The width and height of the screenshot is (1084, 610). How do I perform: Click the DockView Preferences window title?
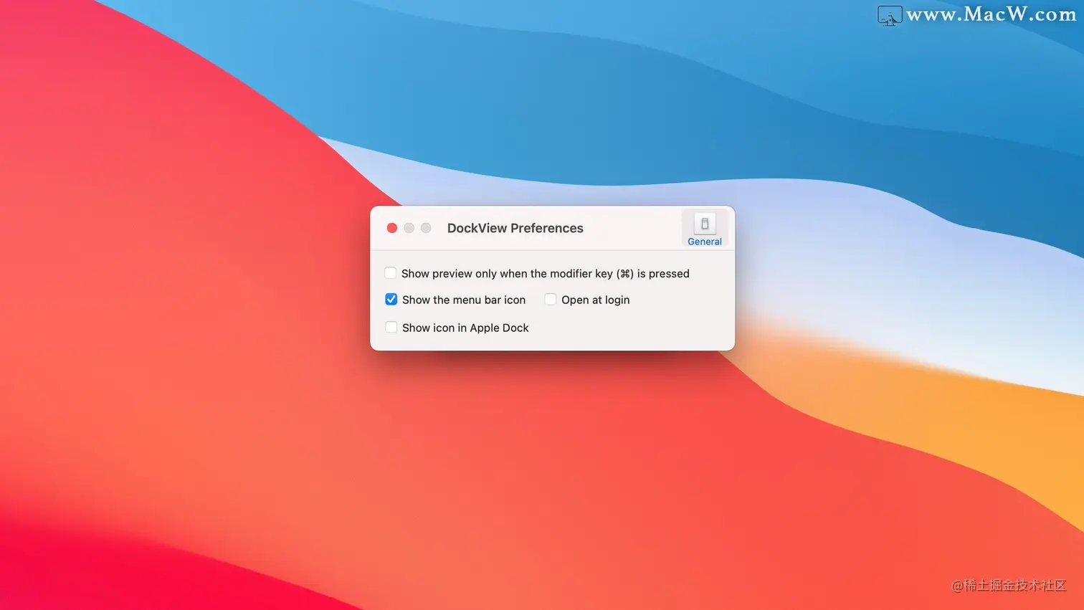pos(515,228)
